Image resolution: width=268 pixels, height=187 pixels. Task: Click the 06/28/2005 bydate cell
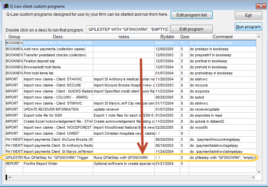(167, 97)
